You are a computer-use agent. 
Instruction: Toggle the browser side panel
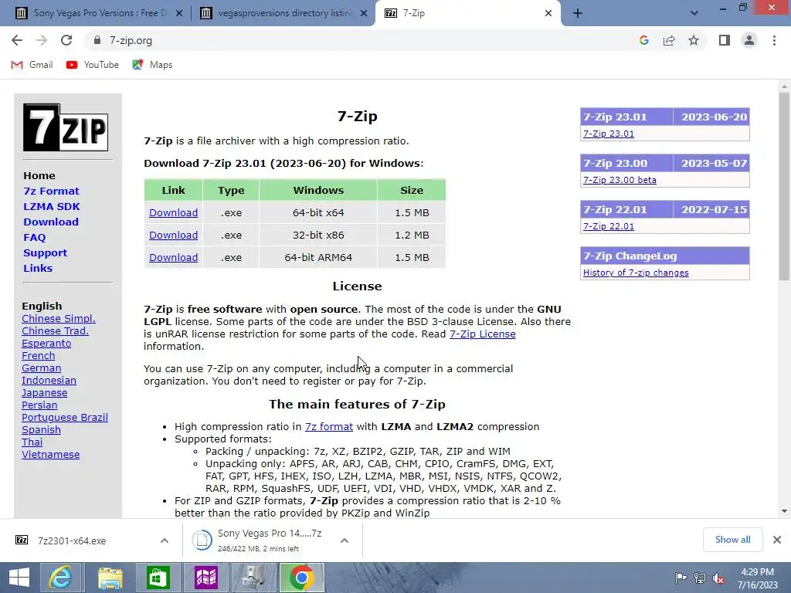725,40
